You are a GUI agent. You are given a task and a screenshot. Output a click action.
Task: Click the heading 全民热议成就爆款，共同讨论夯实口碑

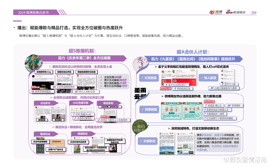[x=79, y=98]
